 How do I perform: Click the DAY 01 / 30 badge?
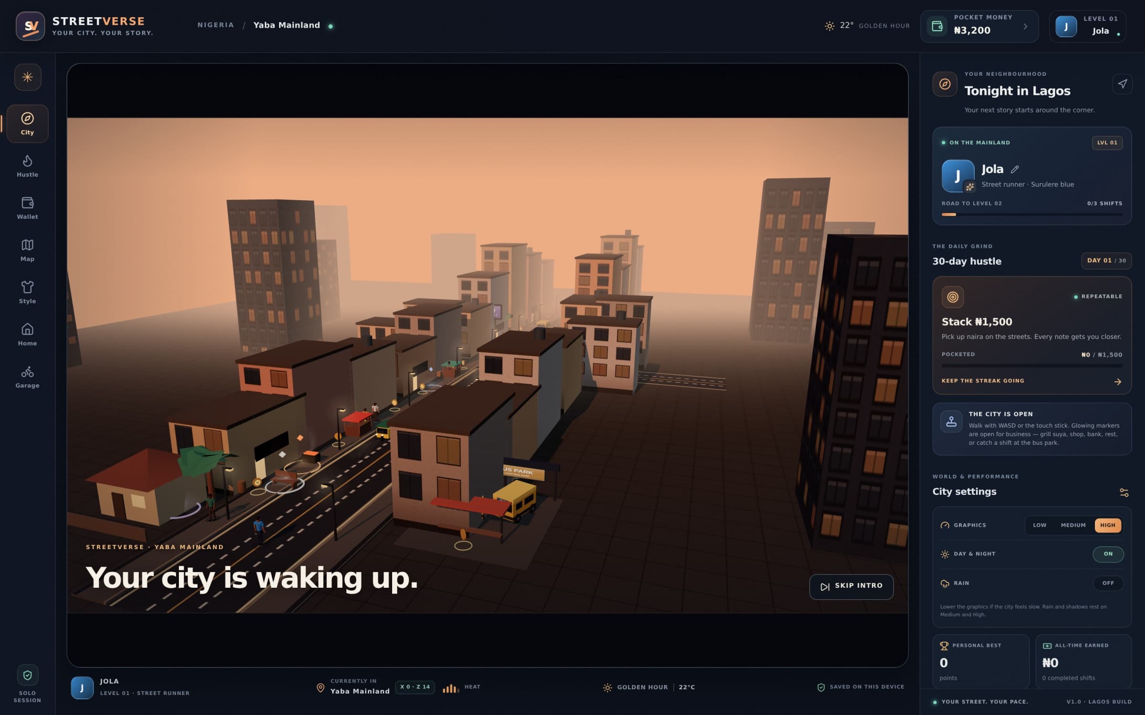point(1106,261)
